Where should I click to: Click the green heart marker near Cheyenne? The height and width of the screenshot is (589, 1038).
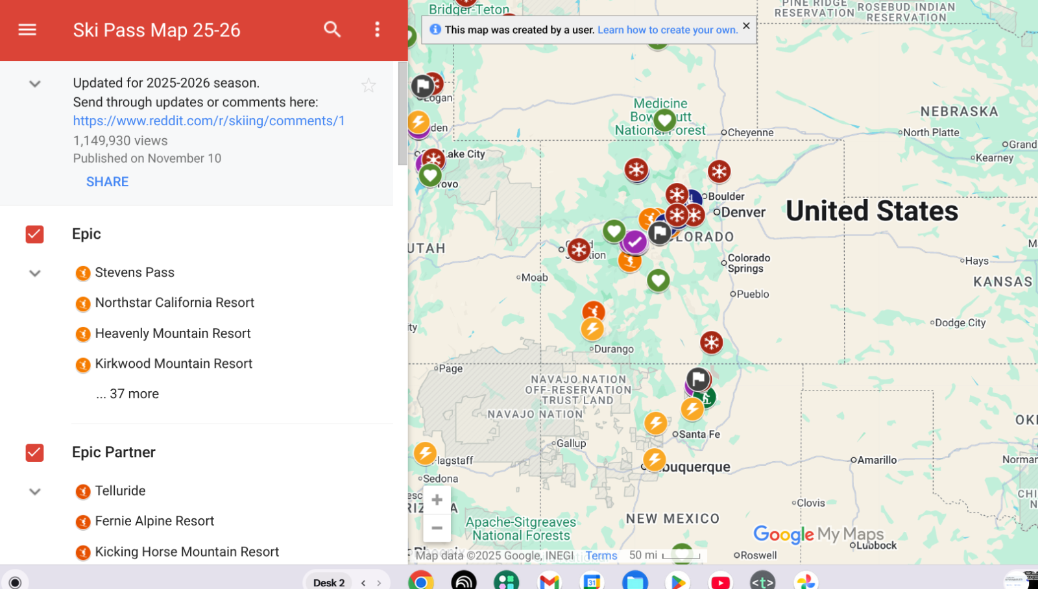[664, 120]
